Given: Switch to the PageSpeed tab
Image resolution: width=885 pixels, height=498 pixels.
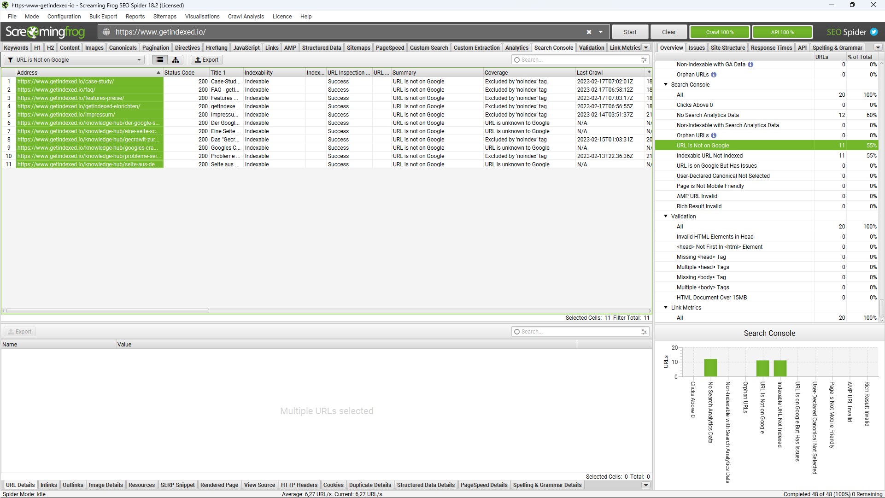Looking at the screenshot, I should [390, 47].
